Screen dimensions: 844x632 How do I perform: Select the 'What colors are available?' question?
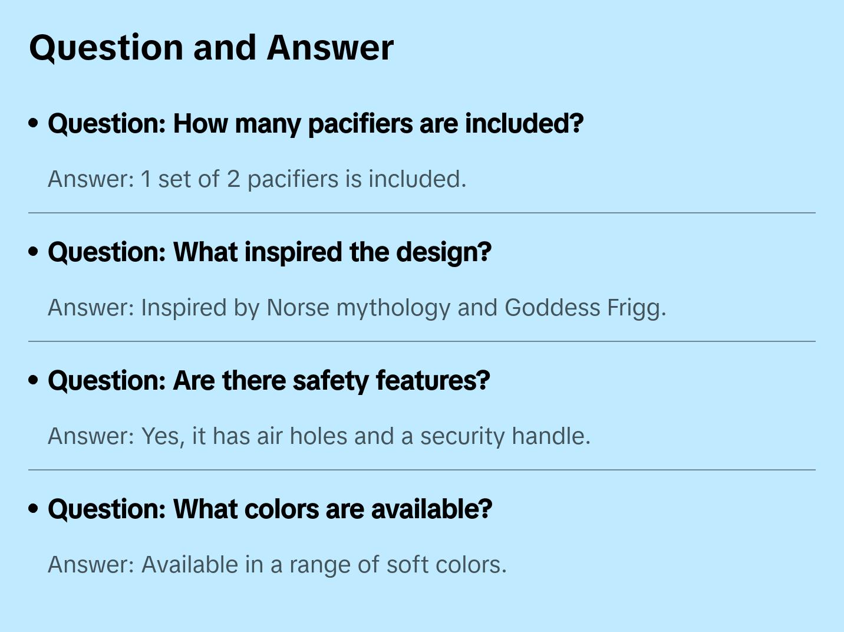coord(270,509)
